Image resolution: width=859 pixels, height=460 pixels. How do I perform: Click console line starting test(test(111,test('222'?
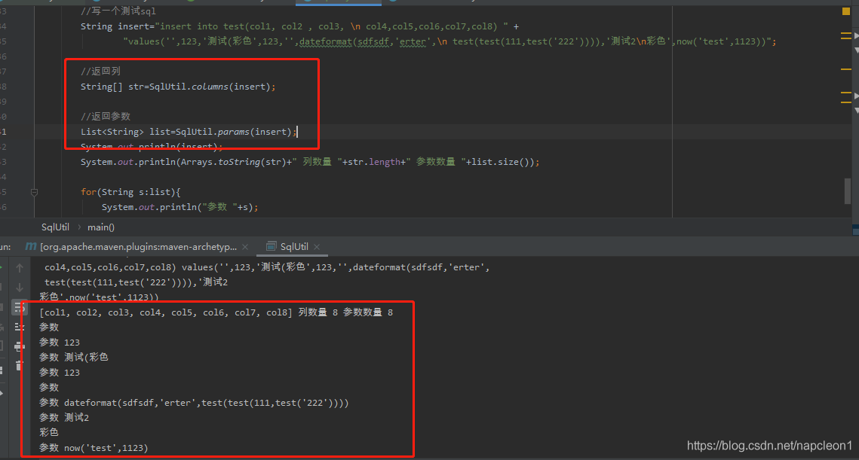click(136, 282)
